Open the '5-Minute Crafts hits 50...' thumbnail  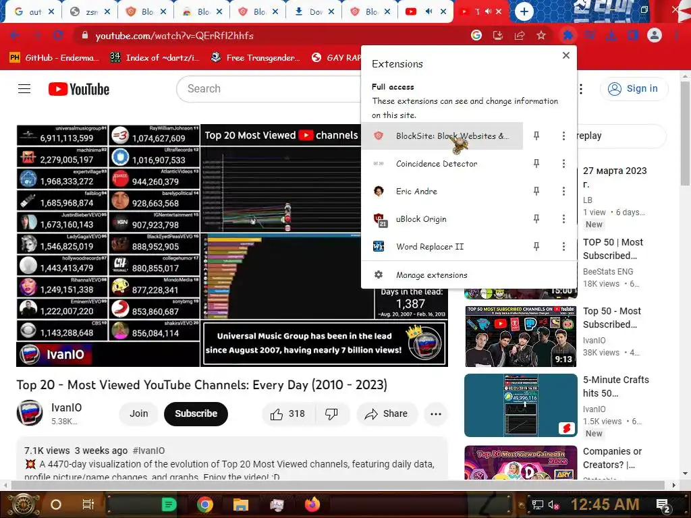click(520, 405)
